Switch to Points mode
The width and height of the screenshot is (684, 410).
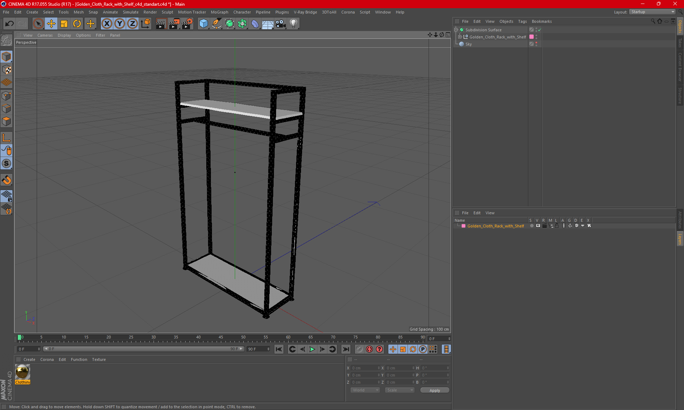(x=6, y=96)
